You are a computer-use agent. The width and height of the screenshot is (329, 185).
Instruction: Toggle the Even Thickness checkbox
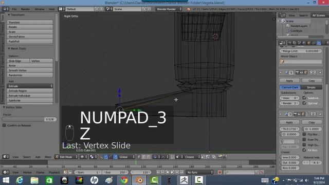(304, 139)
